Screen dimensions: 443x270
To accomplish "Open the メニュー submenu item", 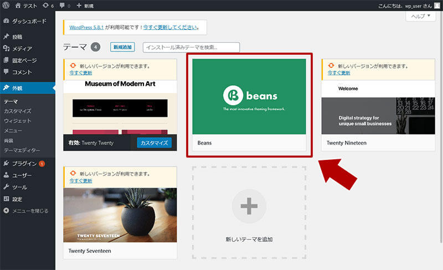I will pyautogui.click(x=13, y=131).
